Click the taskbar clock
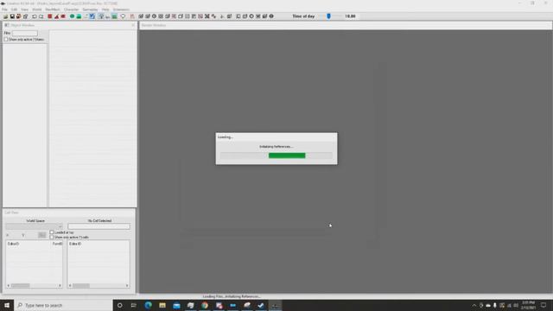 [x=528, y=305]
